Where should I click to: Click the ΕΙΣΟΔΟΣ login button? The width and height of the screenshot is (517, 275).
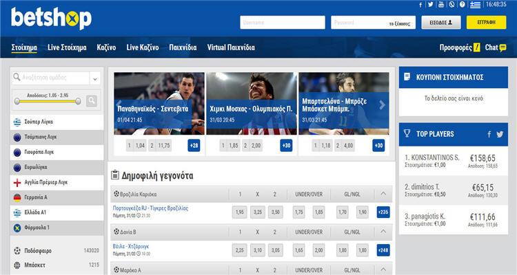pyautogui.click(x=440, y=23)
